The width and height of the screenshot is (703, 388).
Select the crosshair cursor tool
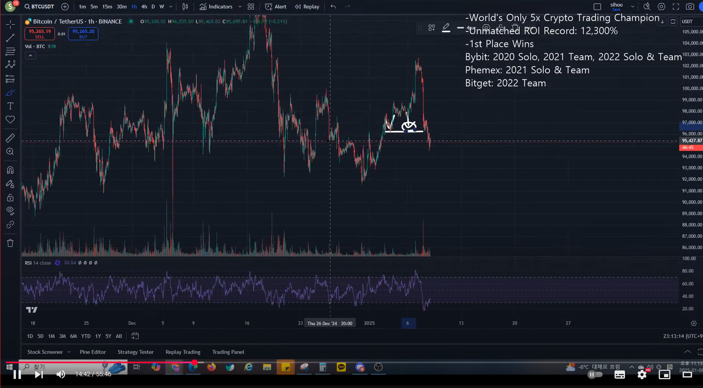[x=10, y=24]
